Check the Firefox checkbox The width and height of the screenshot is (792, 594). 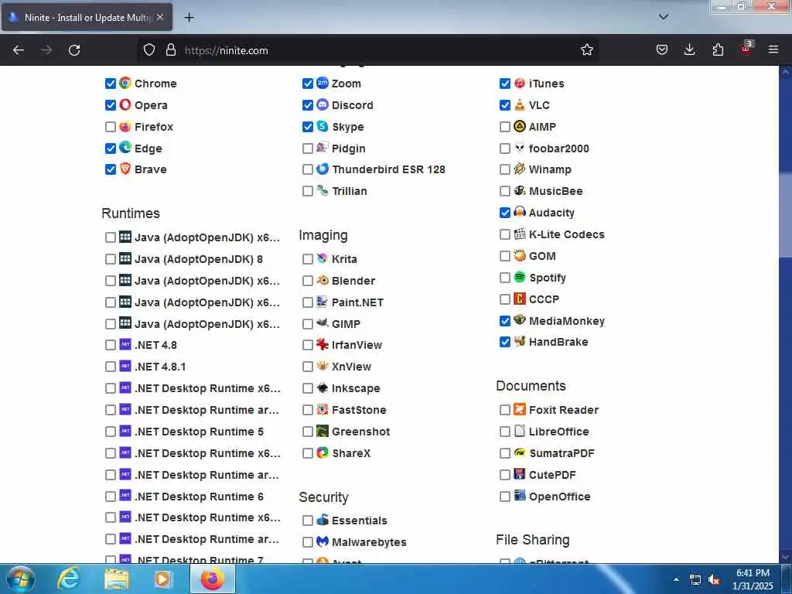110,127
